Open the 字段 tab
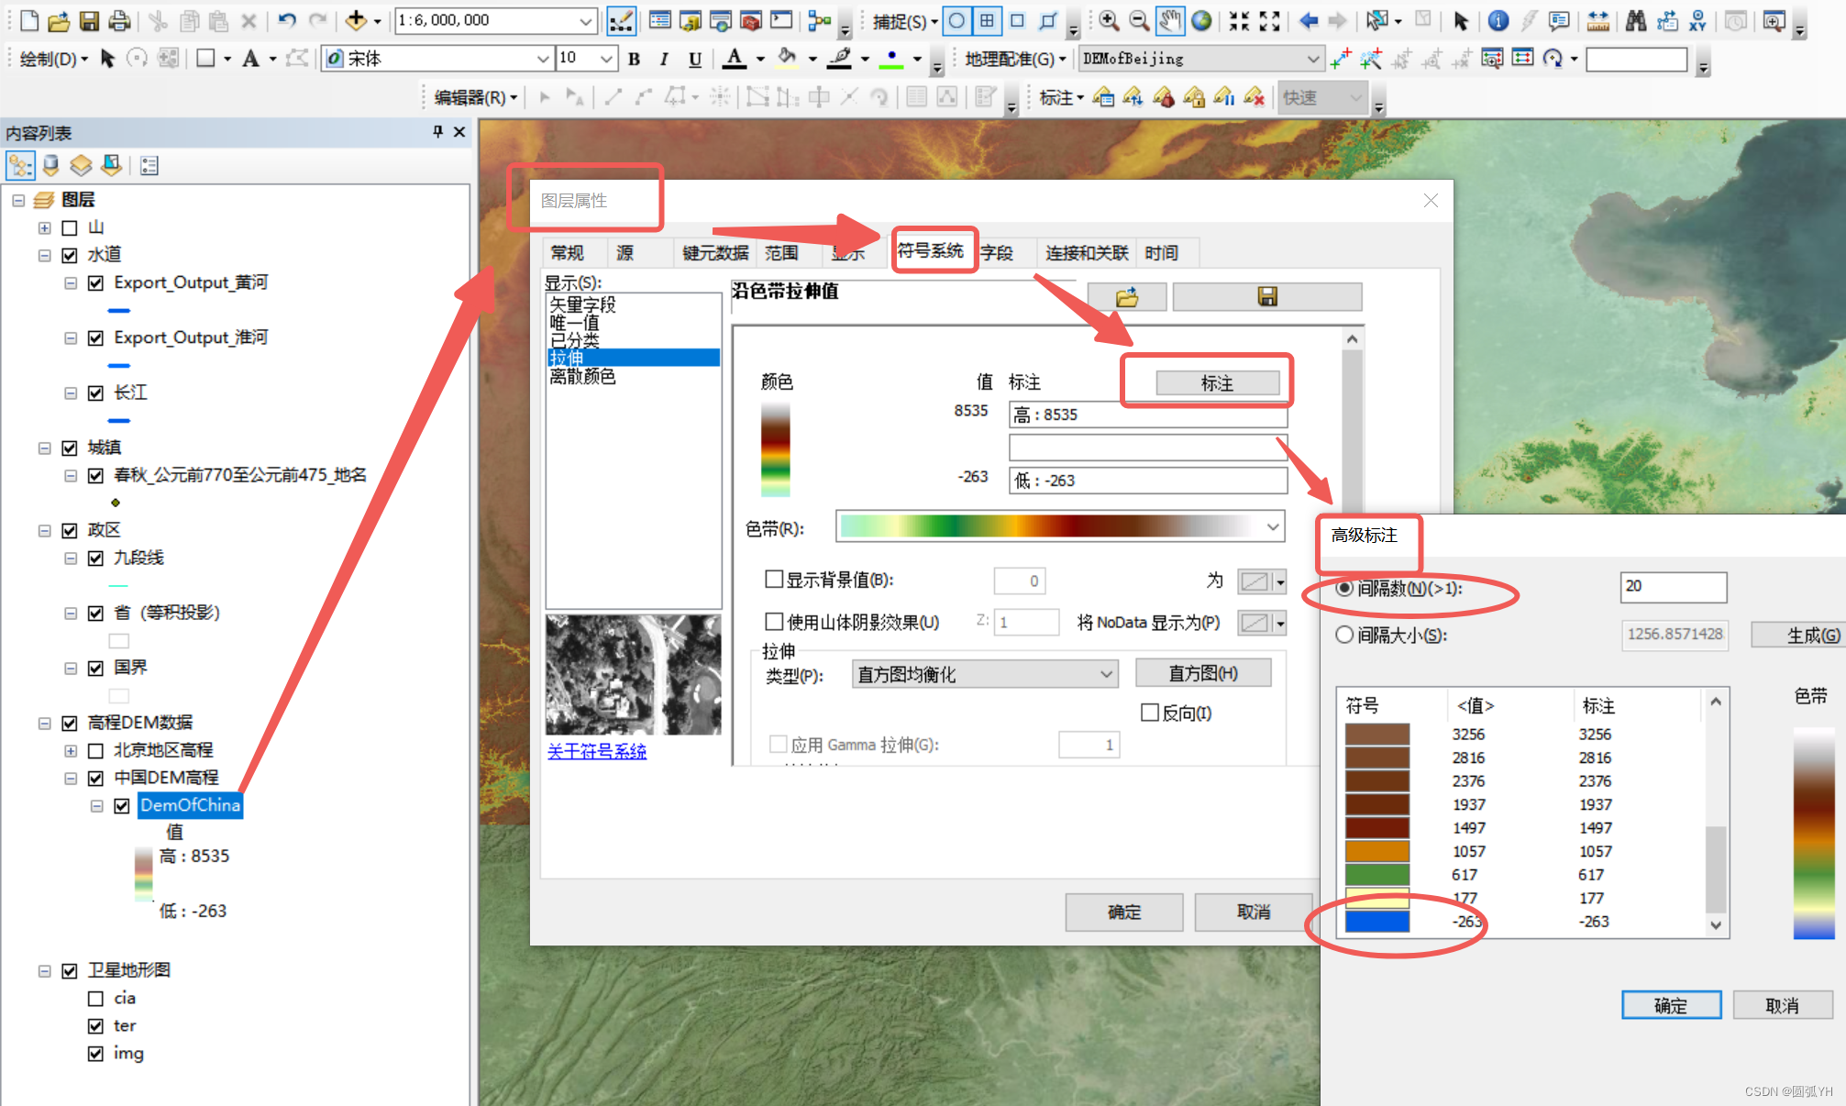 point(997,253)
